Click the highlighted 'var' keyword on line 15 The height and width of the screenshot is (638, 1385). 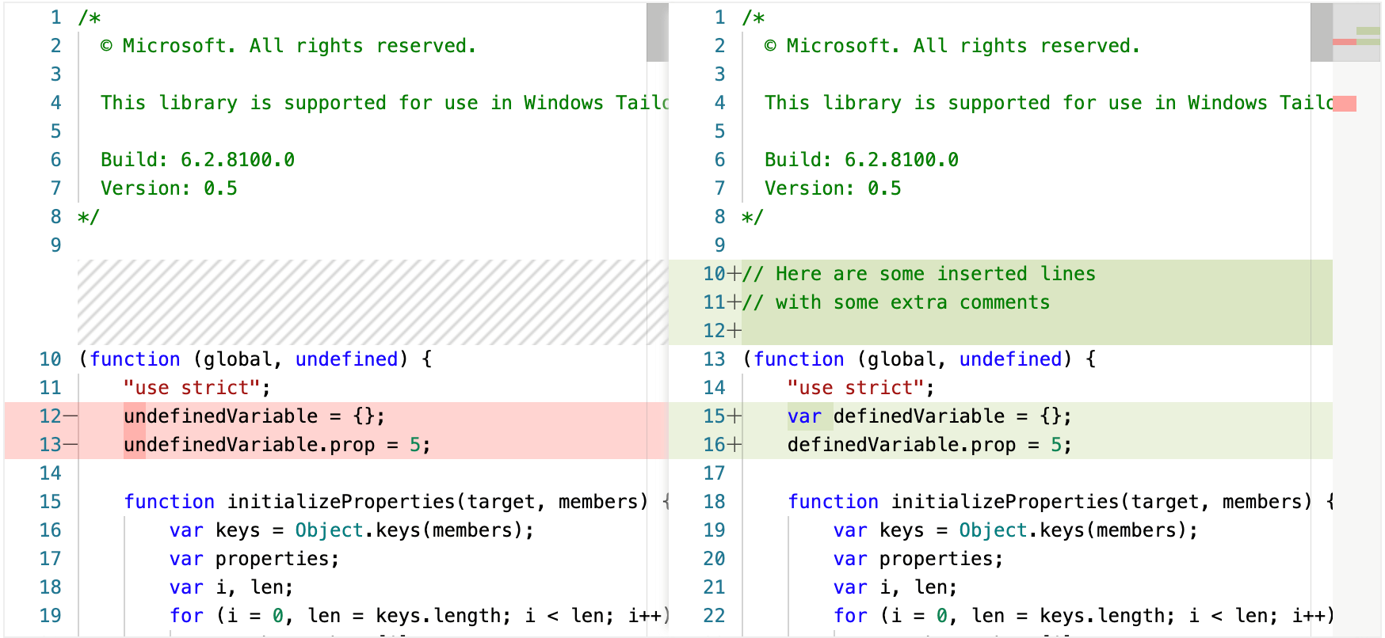(x=804, y=416)
